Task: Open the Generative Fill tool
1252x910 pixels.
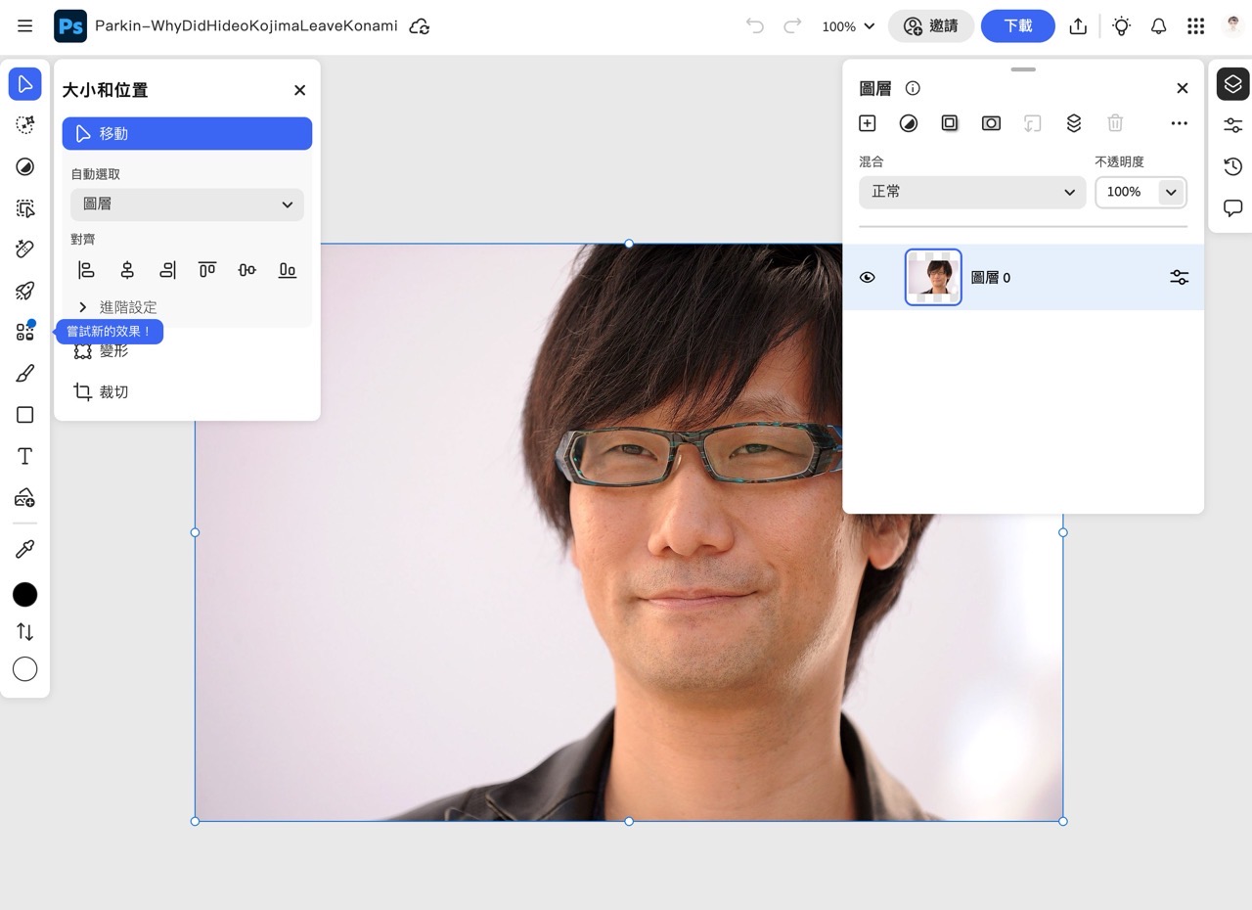Action: [x=24, y=291]
